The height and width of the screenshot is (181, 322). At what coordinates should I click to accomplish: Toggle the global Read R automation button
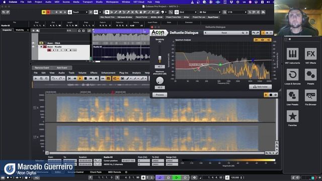pos(56,12)
